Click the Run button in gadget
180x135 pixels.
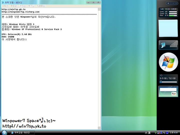click(x=174, y=94)
